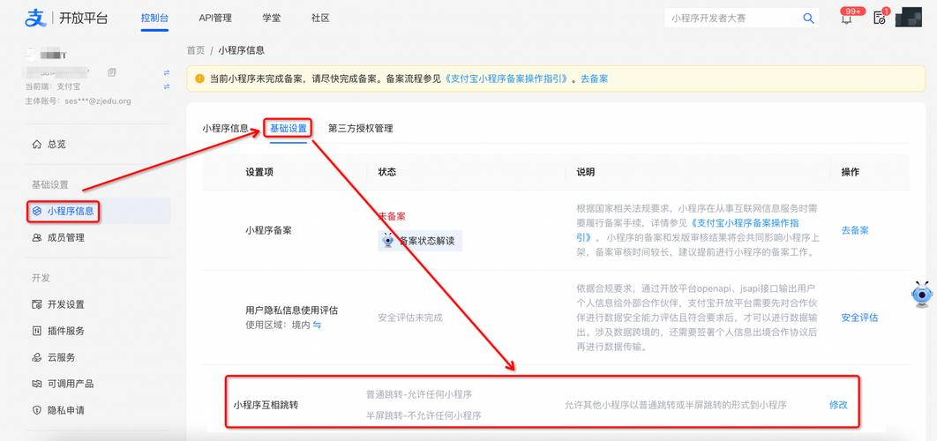Switch to the 基础设置 tab
The height and width of the screenshot is (441, 937).
(x=288, y=128)
